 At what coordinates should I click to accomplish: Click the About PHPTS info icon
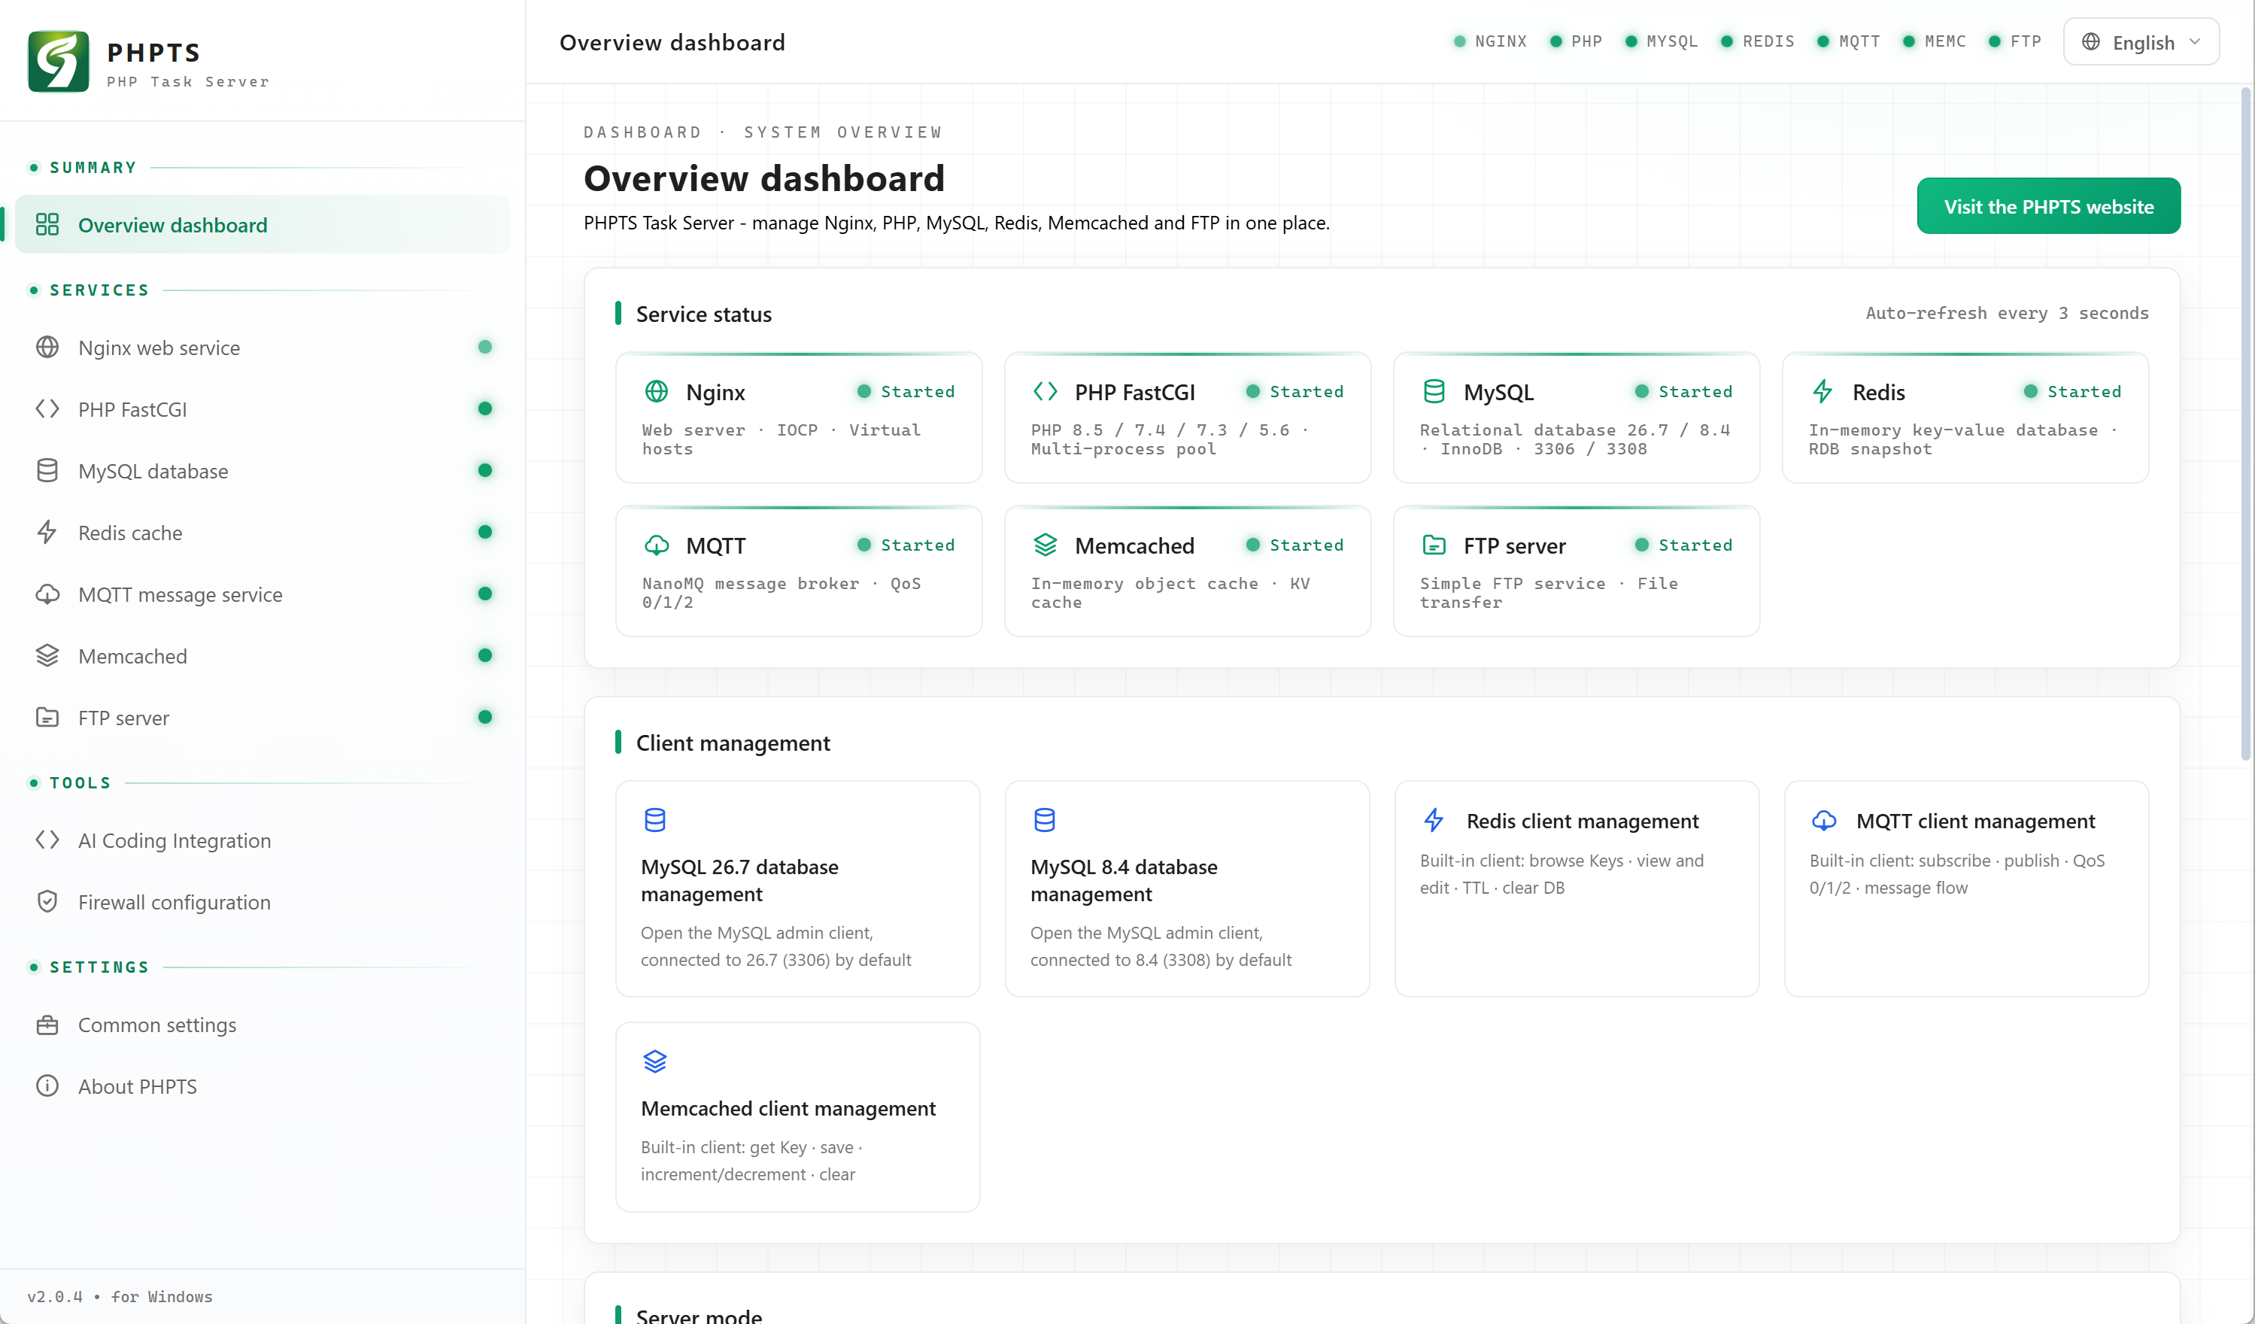pos(47,1086)
